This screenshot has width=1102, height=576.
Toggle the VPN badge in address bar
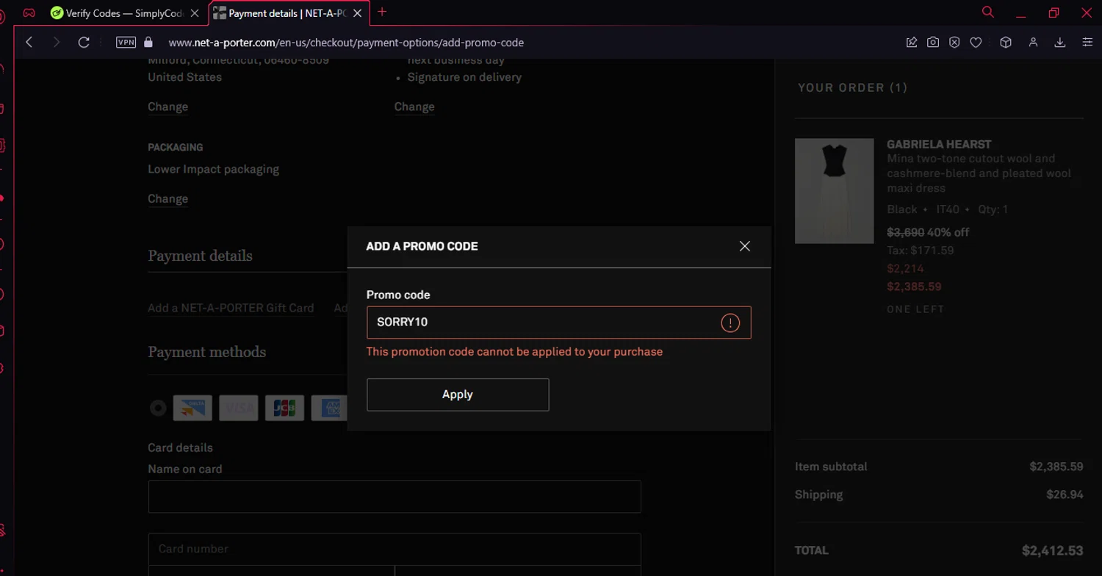(126, 43)
